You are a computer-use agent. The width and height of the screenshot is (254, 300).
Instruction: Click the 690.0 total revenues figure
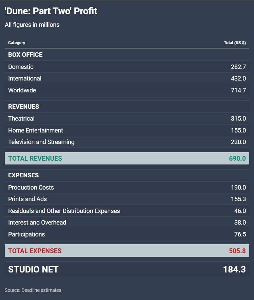click(237, 158)
